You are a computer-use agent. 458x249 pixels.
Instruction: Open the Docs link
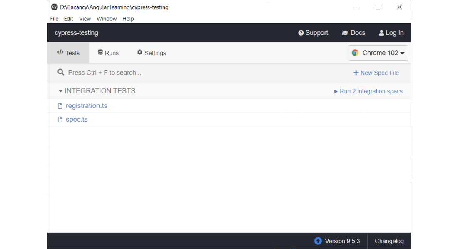(353, 33)
